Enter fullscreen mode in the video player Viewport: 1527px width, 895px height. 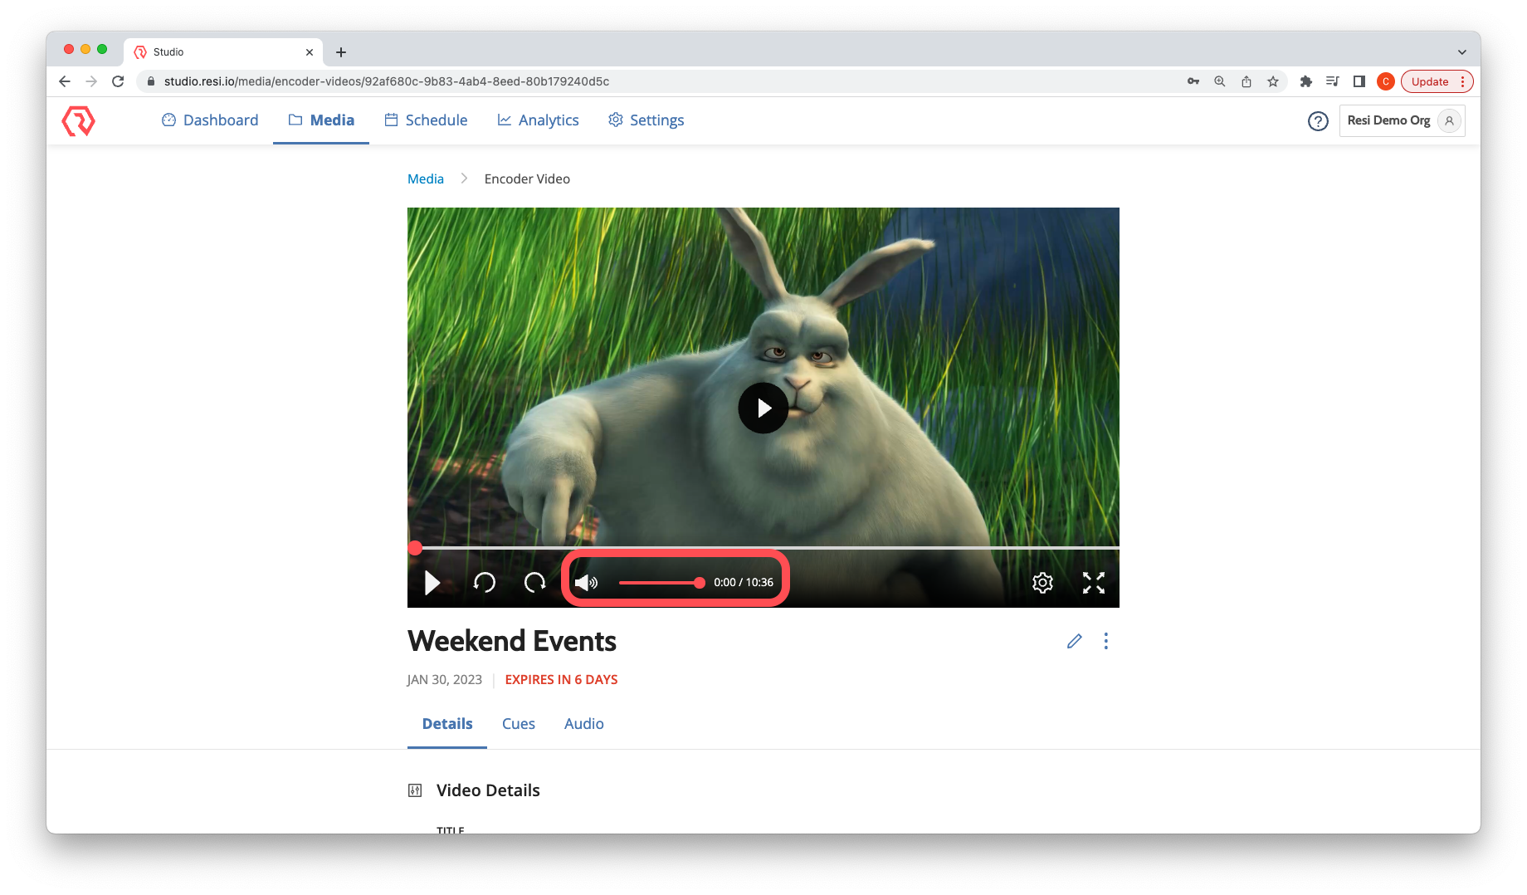1093,583
